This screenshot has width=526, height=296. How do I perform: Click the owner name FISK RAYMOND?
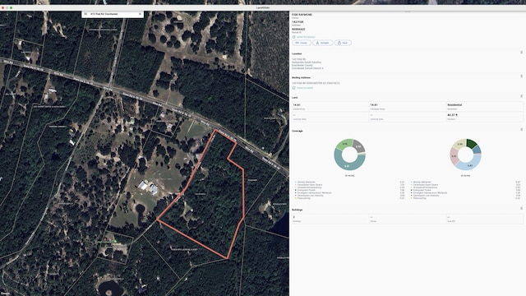tap(302, 15)
